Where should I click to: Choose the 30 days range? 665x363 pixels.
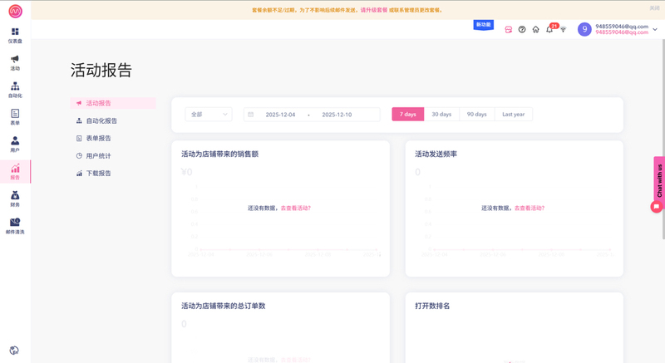[x=441, y=115]
